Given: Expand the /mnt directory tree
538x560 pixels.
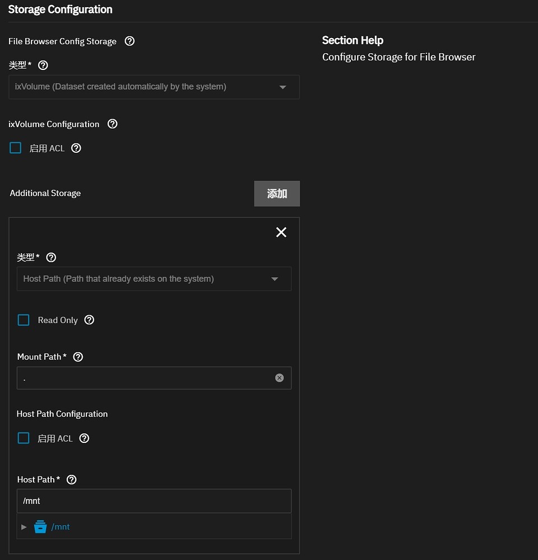Looking at the screenshot, I should (24, 526).
